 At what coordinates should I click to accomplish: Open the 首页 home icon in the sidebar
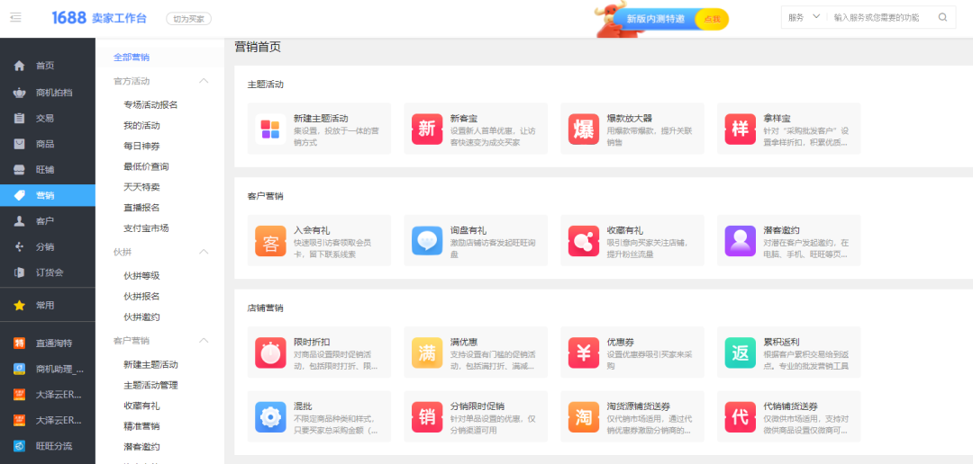pos(19,66)
